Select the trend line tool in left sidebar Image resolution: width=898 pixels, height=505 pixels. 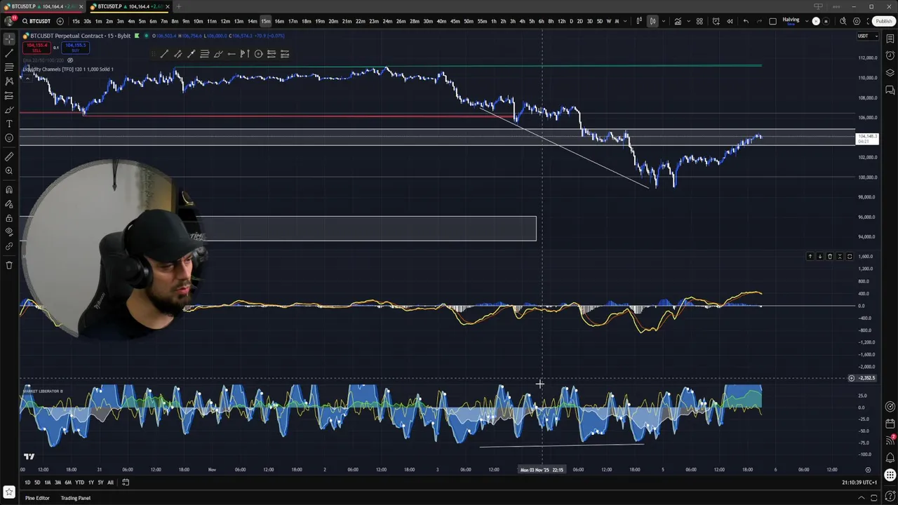[x=9, y=53]
